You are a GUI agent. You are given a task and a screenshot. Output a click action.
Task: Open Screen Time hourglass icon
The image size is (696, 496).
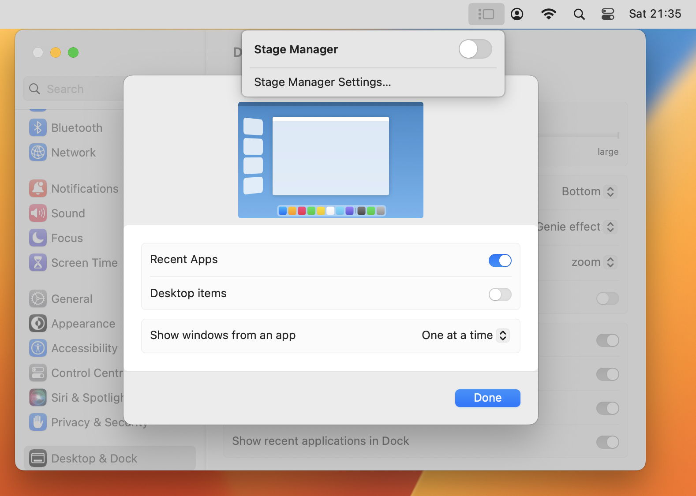38,263
